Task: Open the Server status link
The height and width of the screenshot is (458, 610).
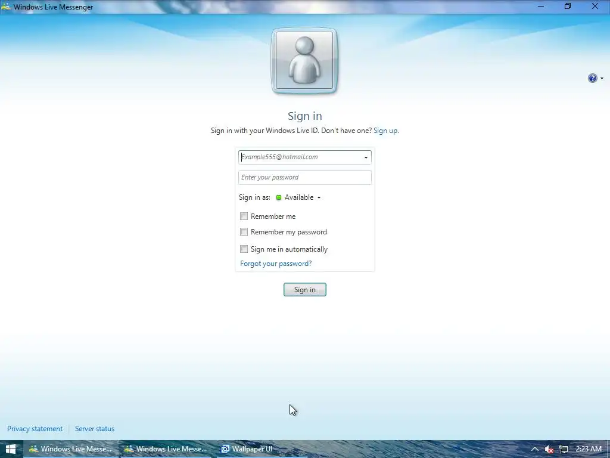Action: [x=95, y=429]
